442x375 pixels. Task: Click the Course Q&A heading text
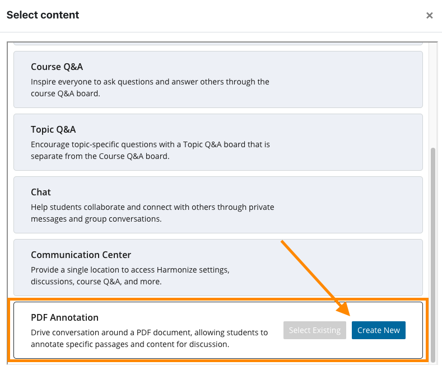(57, 67)
